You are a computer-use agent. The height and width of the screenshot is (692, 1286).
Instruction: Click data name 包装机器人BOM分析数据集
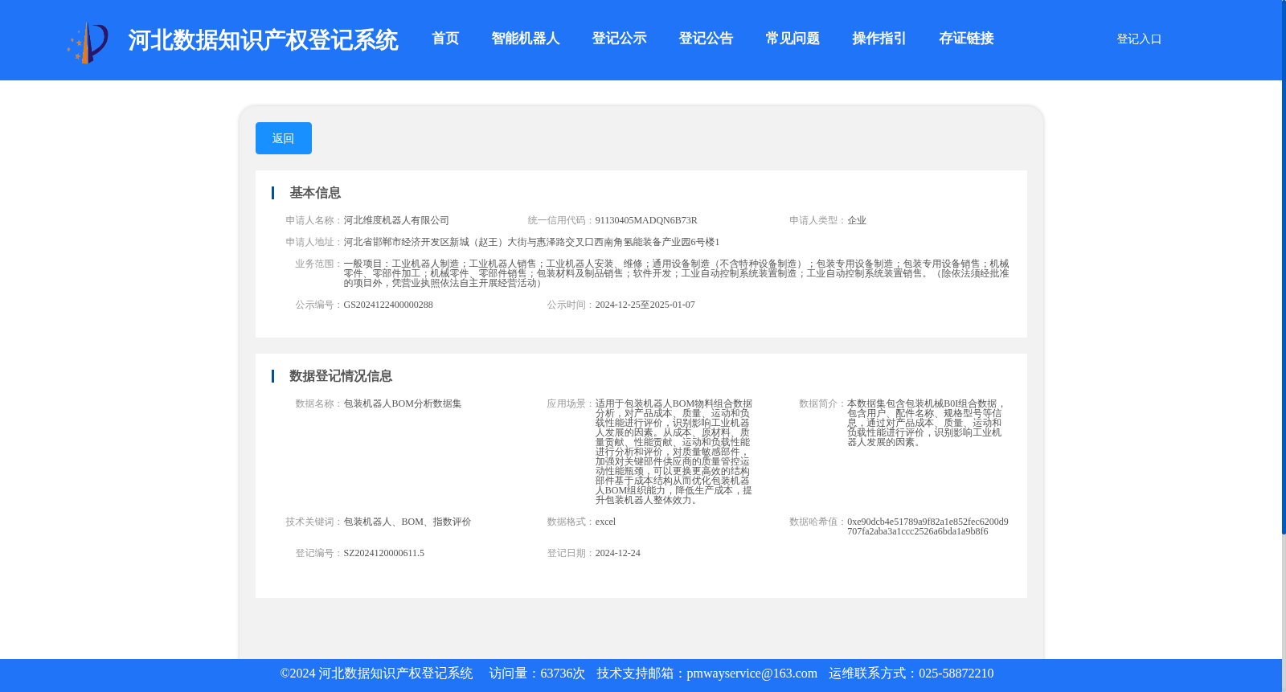(403, 403)
